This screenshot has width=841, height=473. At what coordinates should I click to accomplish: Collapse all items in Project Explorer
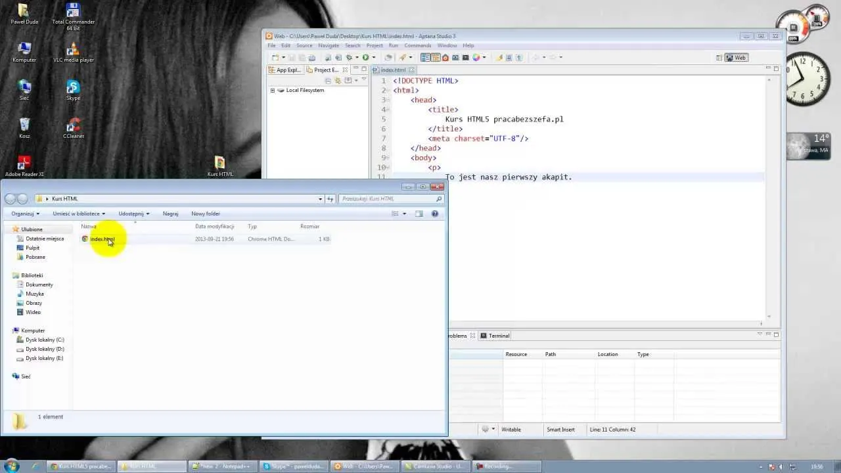[329, 80]
